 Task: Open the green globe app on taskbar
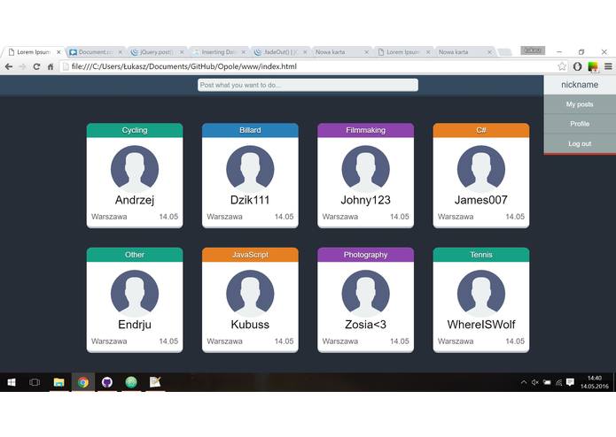131,382
